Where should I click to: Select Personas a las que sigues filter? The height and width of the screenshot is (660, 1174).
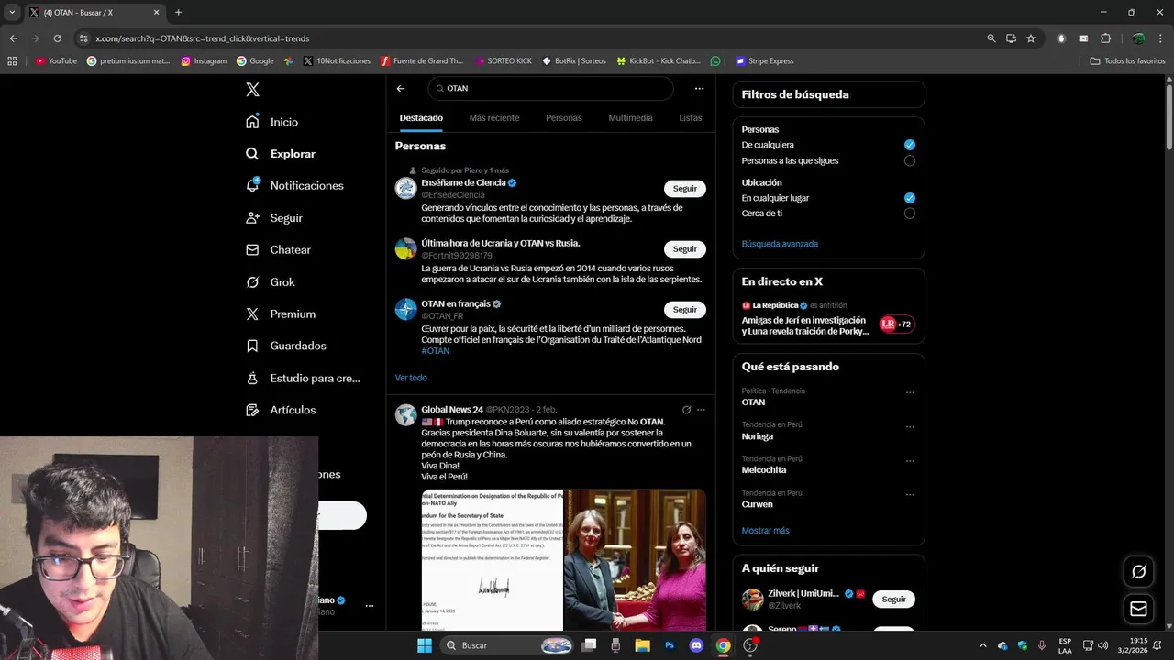click(910, 160)
